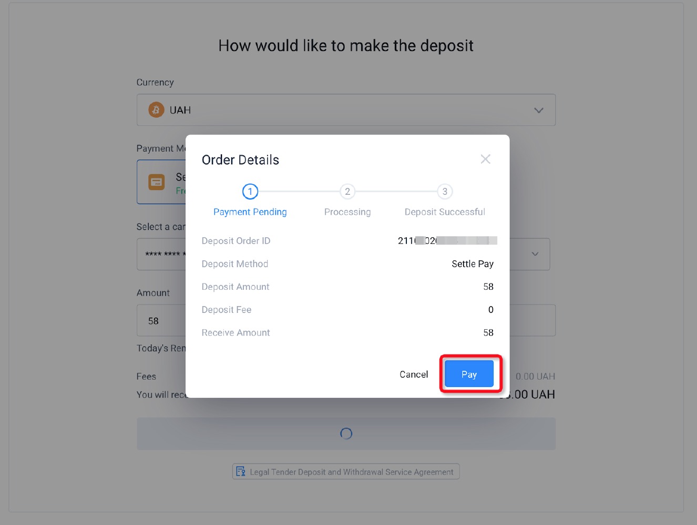Select the orange card payment method icon

click(157, 182)
